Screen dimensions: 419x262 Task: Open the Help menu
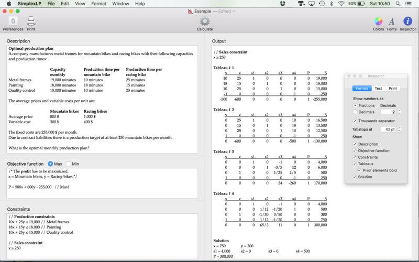140,4
